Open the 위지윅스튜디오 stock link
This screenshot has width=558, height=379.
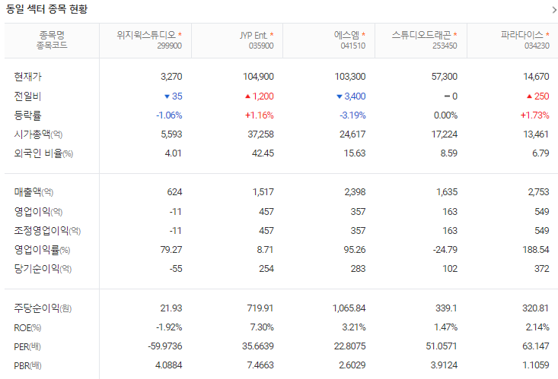click(146, 35)
